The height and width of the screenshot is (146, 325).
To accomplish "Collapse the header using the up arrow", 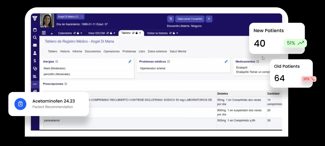I will [52, 33].
